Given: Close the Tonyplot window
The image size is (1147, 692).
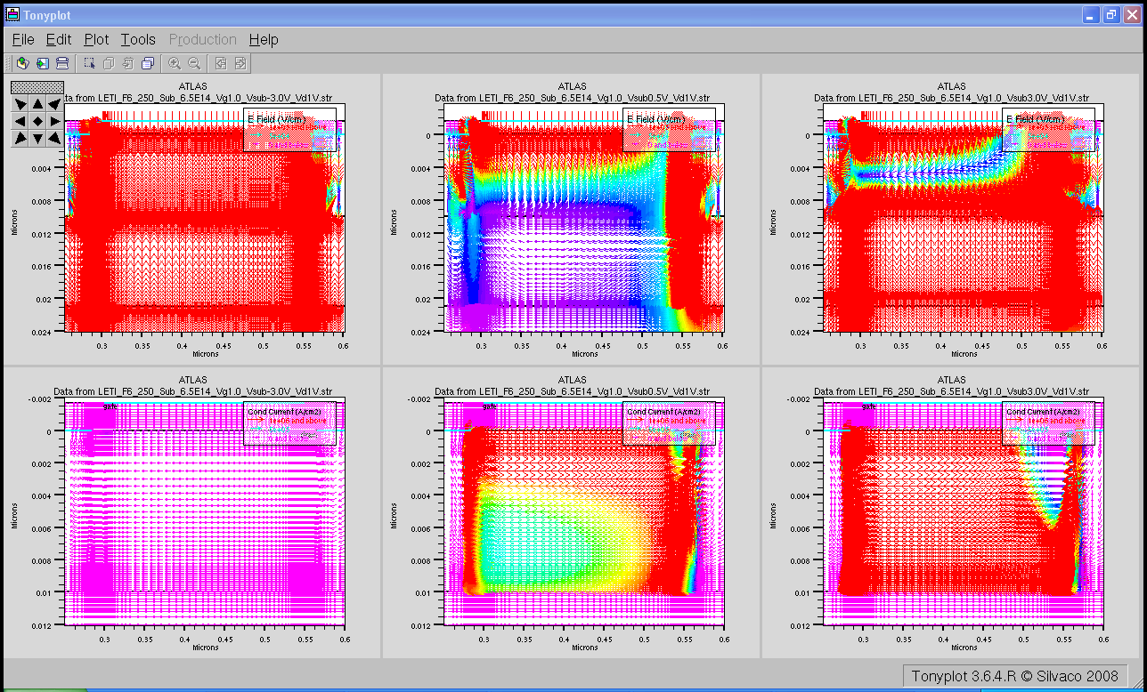Looking at the screenshot, I should [x=1131, y=14].
